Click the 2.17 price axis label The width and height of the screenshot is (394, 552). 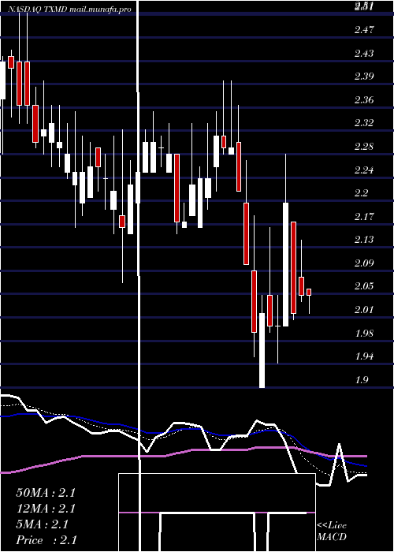364,217
